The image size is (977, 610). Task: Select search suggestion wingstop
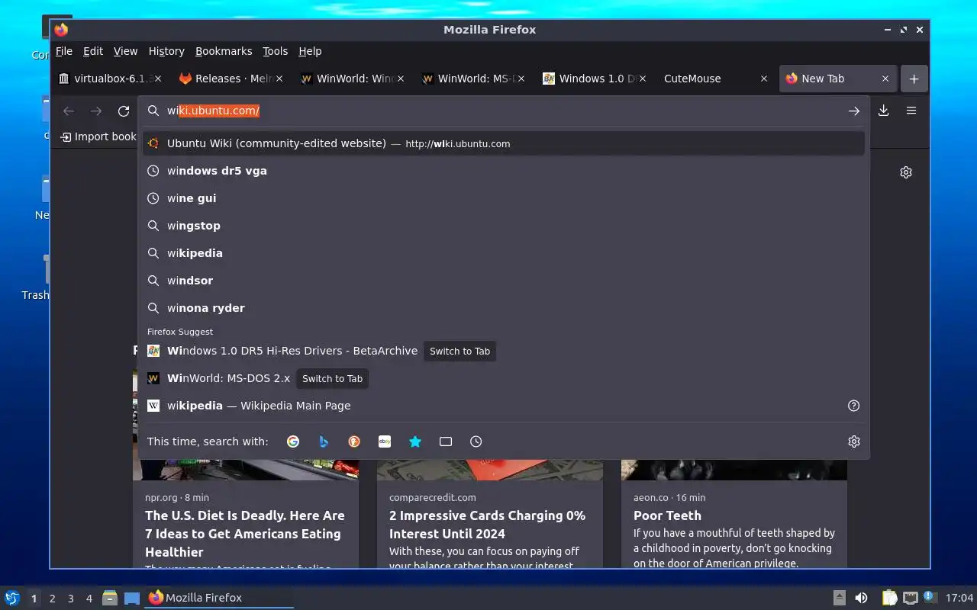pyautogui.click(x=504, y=226)
